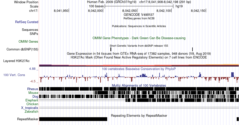Click the Layered H3K27Ac signal band
The width and height of the screenshot is (239, 125).
139,66
